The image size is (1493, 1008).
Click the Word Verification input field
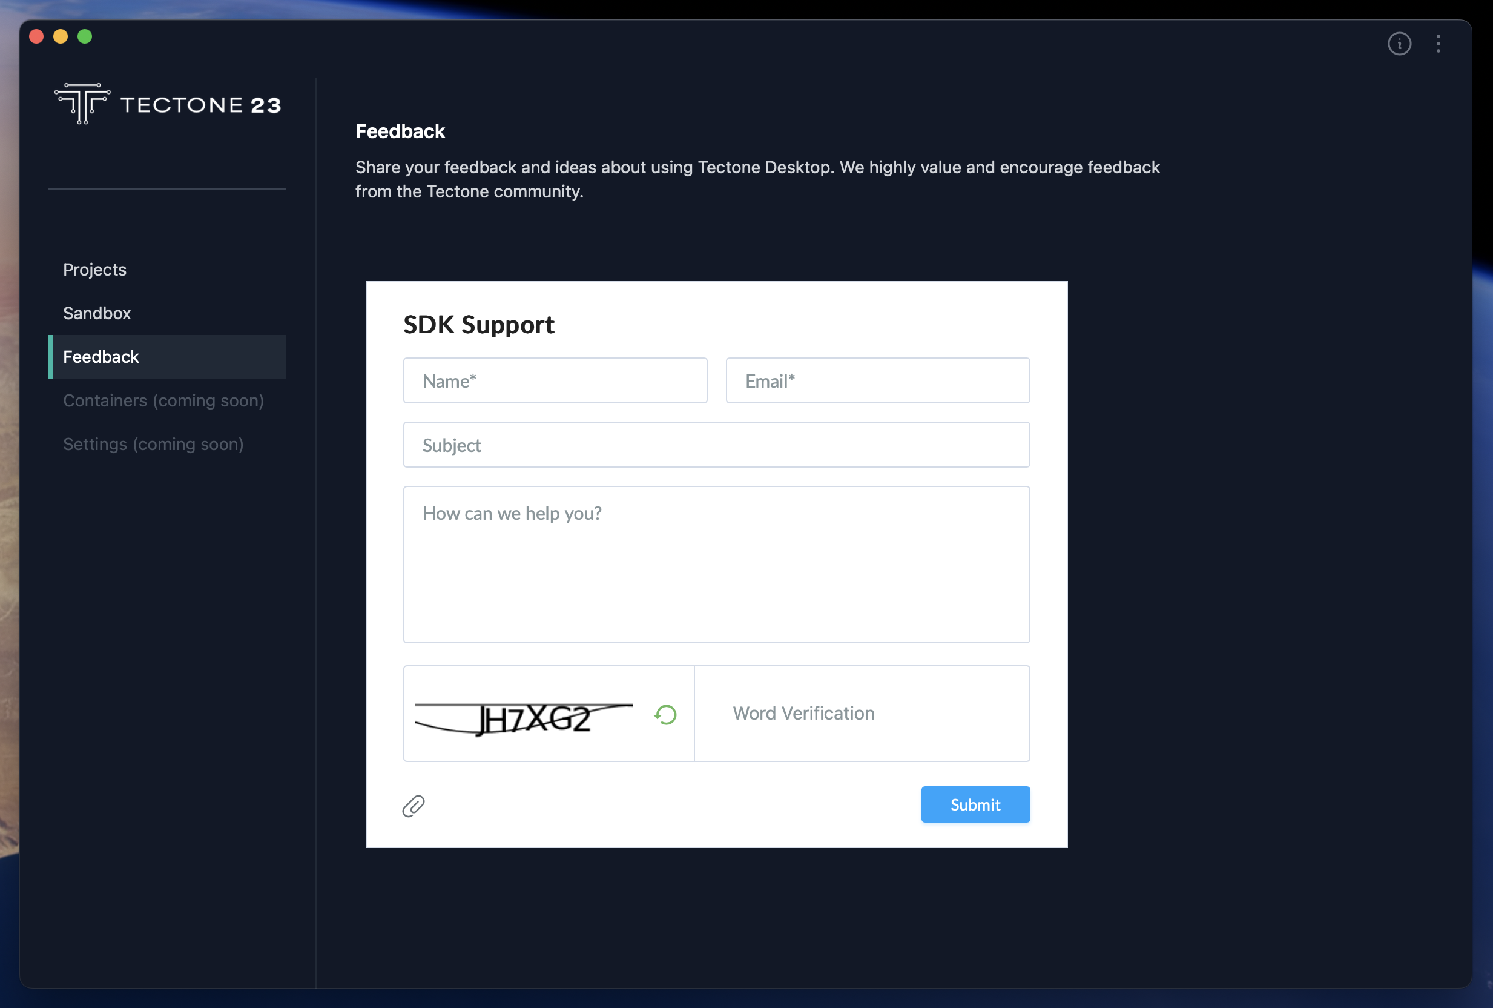point(862,713)
